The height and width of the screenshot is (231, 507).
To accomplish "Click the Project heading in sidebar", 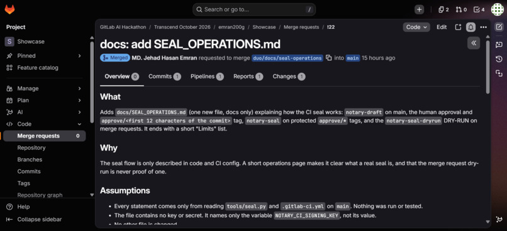I will click(x=16, y=27).
